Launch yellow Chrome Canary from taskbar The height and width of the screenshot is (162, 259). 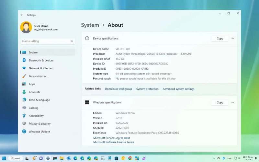123,158
